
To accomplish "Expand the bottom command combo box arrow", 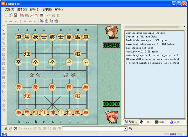I will (125, 129).
